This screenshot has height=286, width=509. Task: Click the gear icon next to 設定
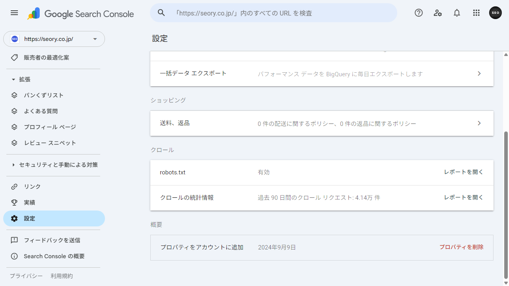pos(14,218)
